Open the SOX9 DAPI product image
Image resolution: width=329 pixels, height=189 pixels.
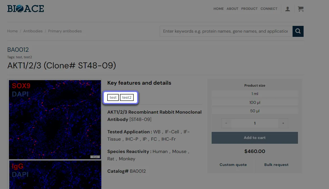55,120
